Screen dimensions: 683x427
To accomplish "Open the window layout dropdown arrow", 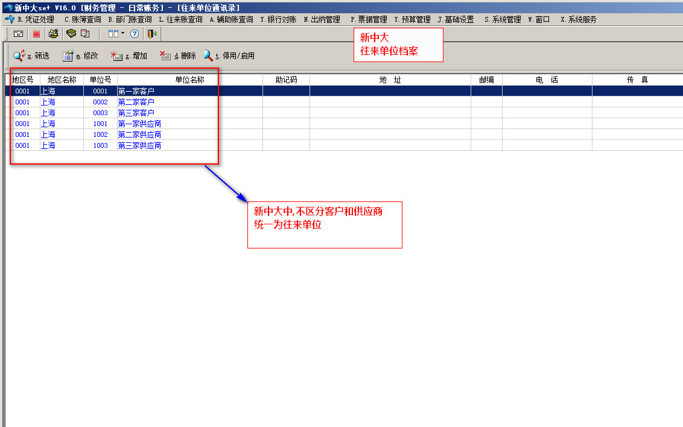I will [123, 34].
